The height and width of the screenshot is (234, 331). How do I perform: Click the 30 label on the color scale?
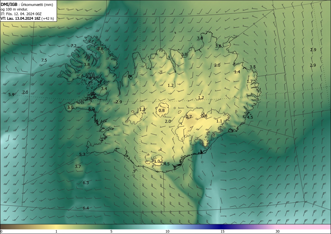tap(278, 231)
